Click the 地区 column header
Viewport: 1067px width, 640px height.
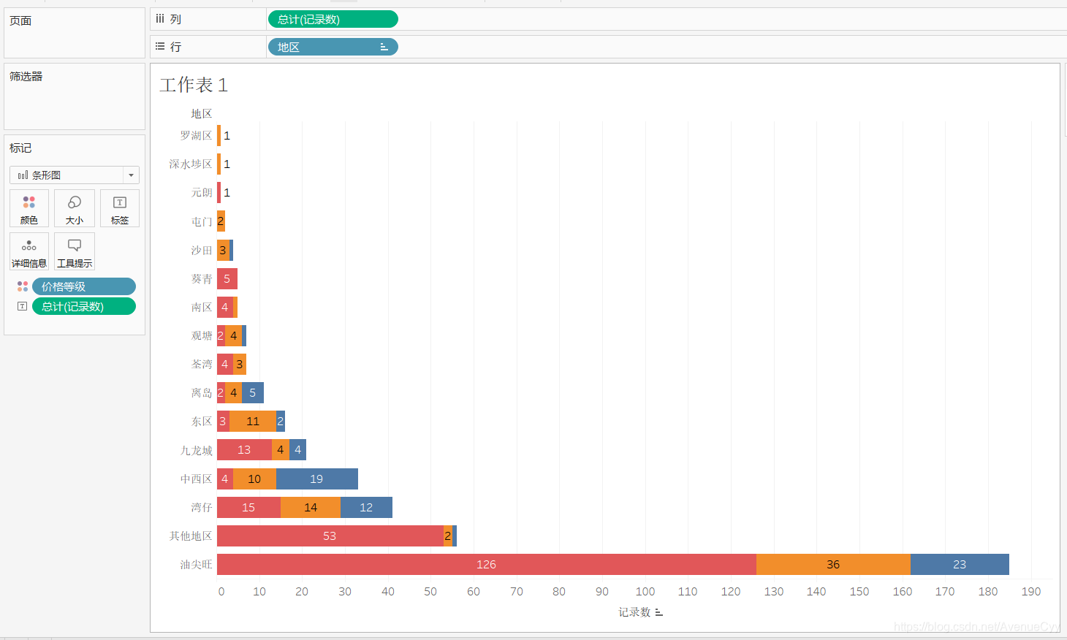click(x=202, y=113)
